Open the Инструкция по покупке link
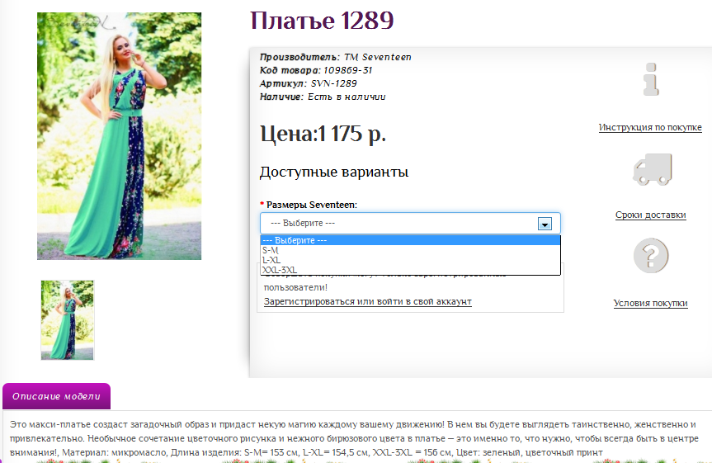This screenshot has width=712, height=463. 650,127
